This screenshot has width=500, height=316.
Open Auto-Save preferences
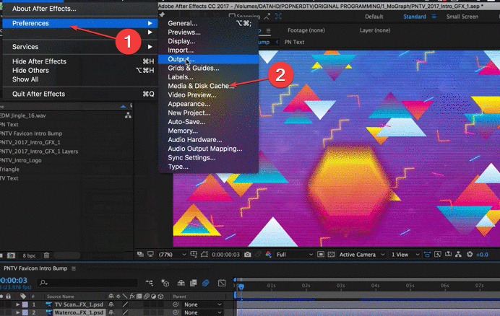tap(208, 122)
